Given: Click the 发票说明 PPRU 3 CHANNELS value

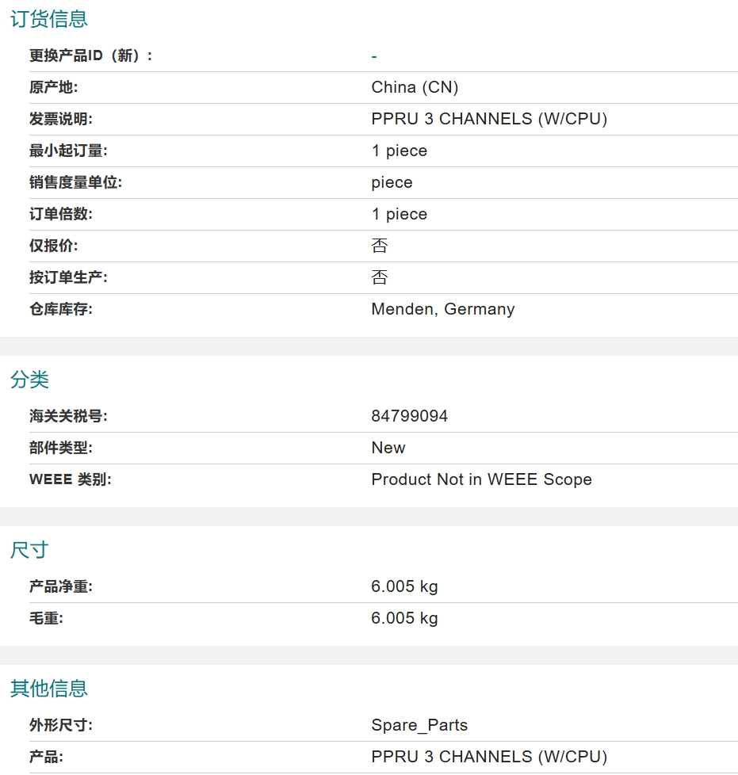Looking at the screenshot, I should click(489, 119).
